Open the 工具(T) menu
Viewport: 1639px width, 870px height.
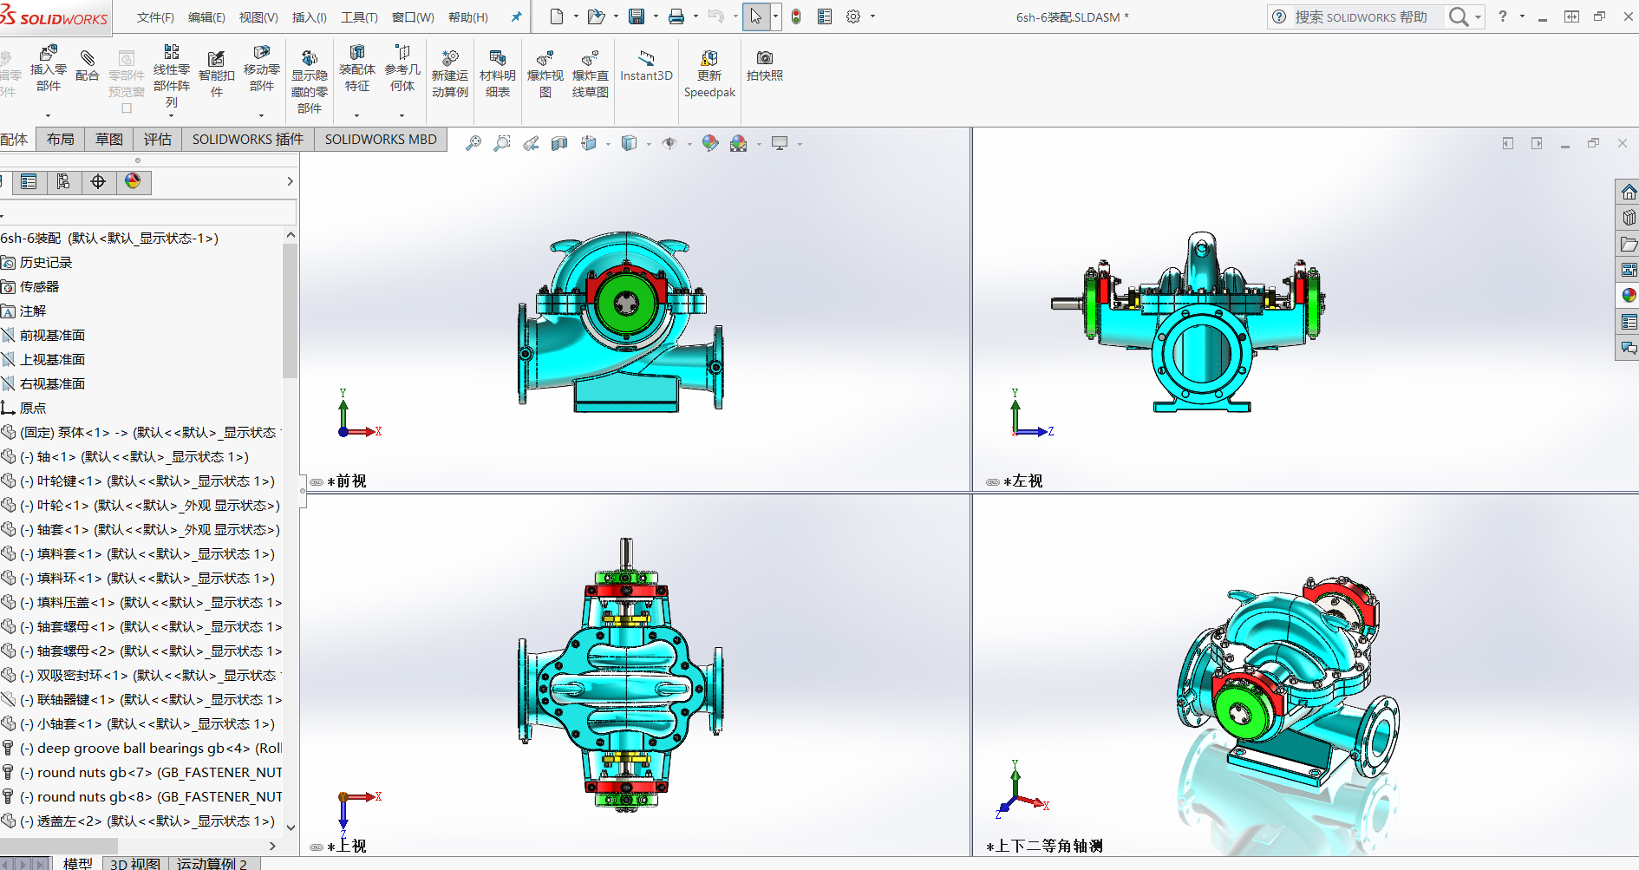point(359,17)
